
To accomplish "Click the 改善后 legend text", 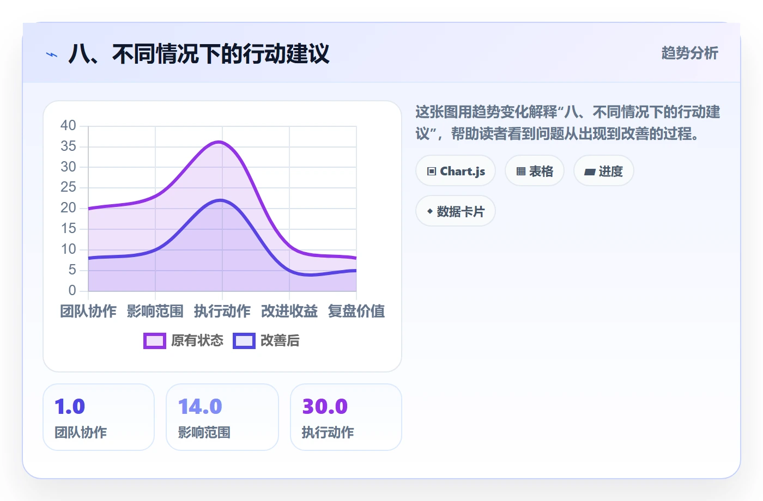I will [280, 341].
